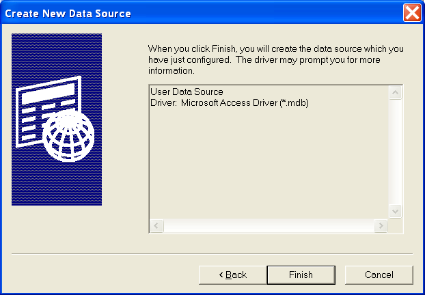425x295 pixels.
Task: Click the instruction text about clicking Finish
Action: tap(275, 59)
